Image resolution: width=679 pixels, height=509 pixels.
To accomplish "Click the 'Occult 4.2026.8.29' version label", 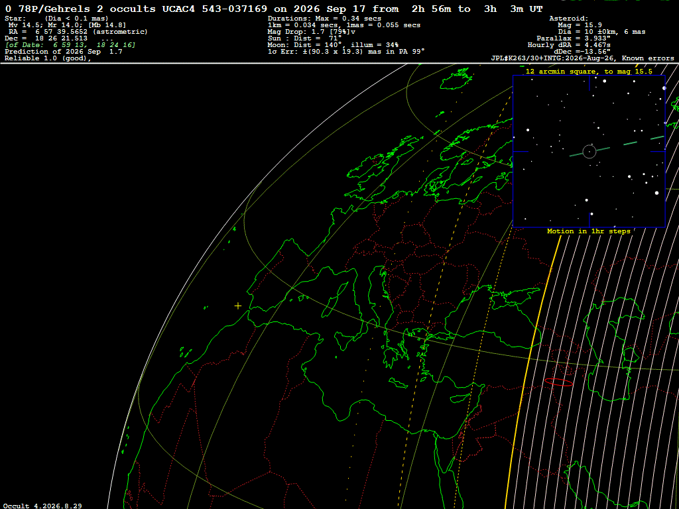I will point(42,506).
